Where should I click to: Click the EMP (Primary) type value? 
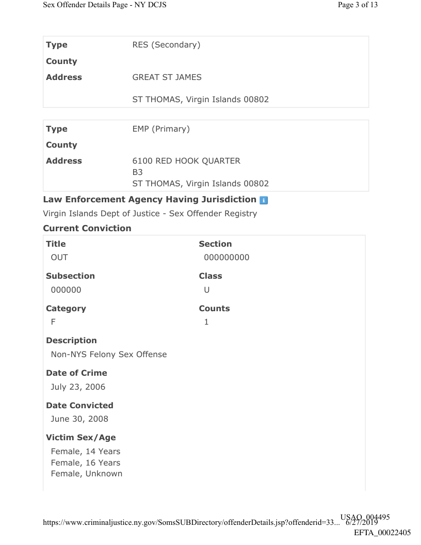click(161, 129)
